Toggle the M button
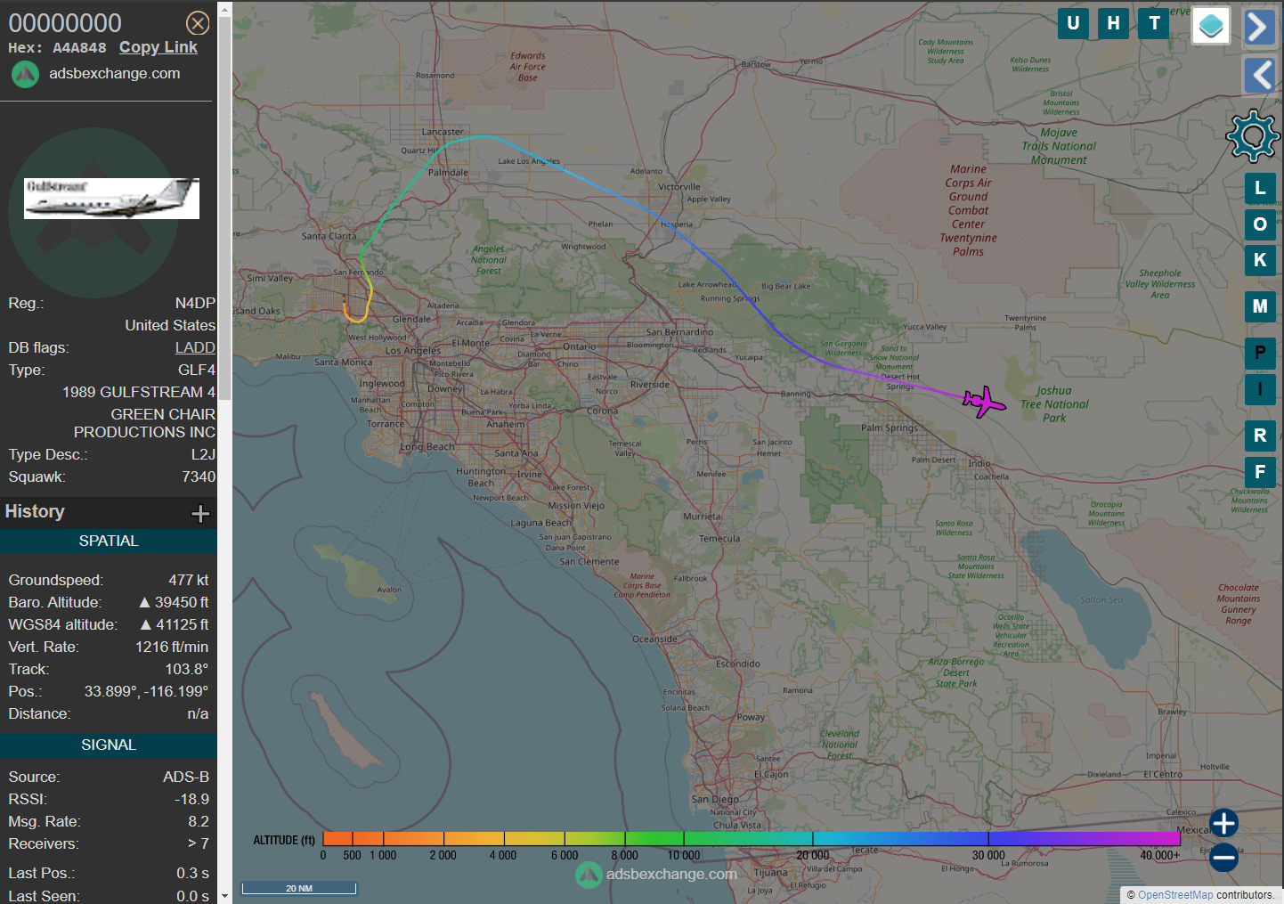Viewport: 1284px width, 904px height. point(1260,306)
